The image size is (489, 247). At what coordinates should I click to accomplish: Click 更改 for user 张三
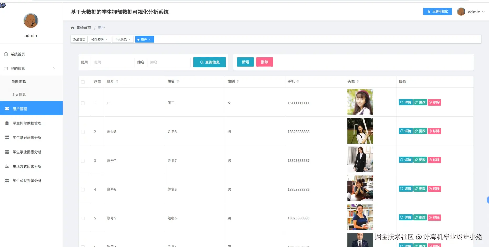point(420,102)
